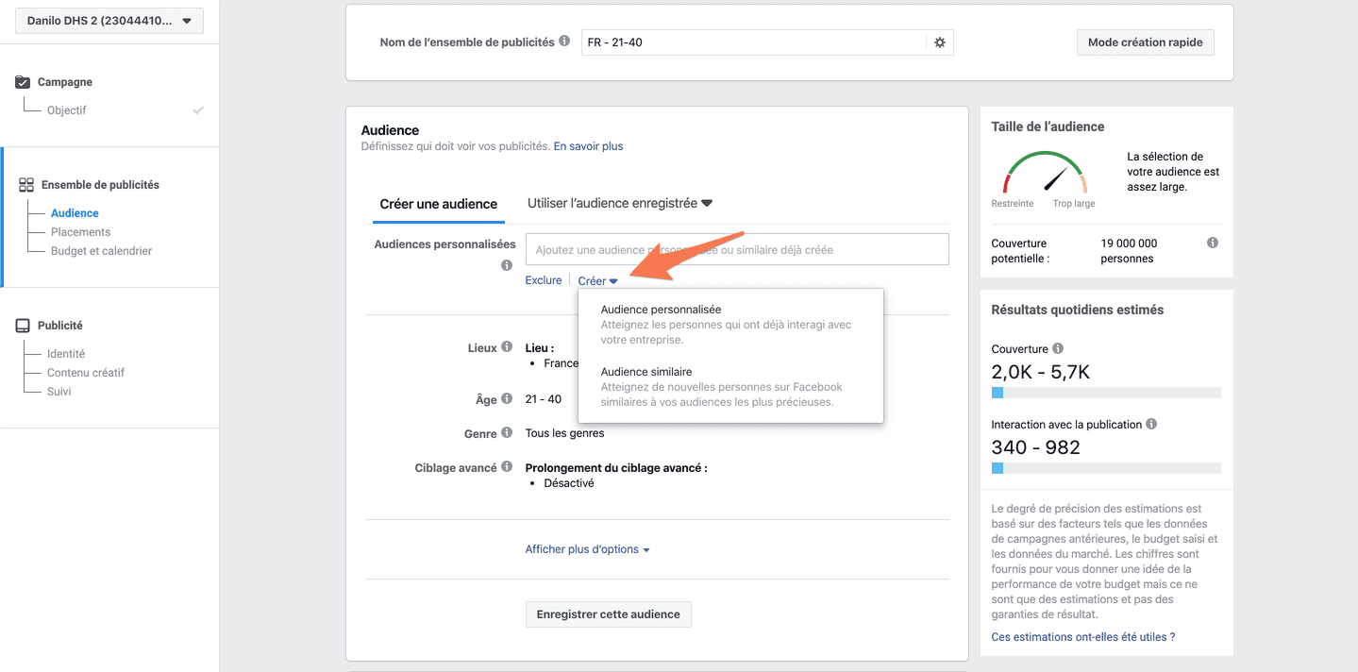Image resolution: width=1358 pixels, height=672 pixels.
Task: Click Mode création rapide button
Action: click(1145, 42)
